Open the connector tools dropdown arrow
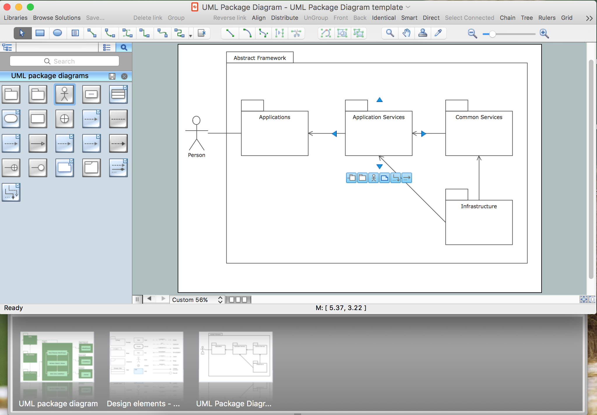This screenshot has height=415, width=597. tap(191, 36)
